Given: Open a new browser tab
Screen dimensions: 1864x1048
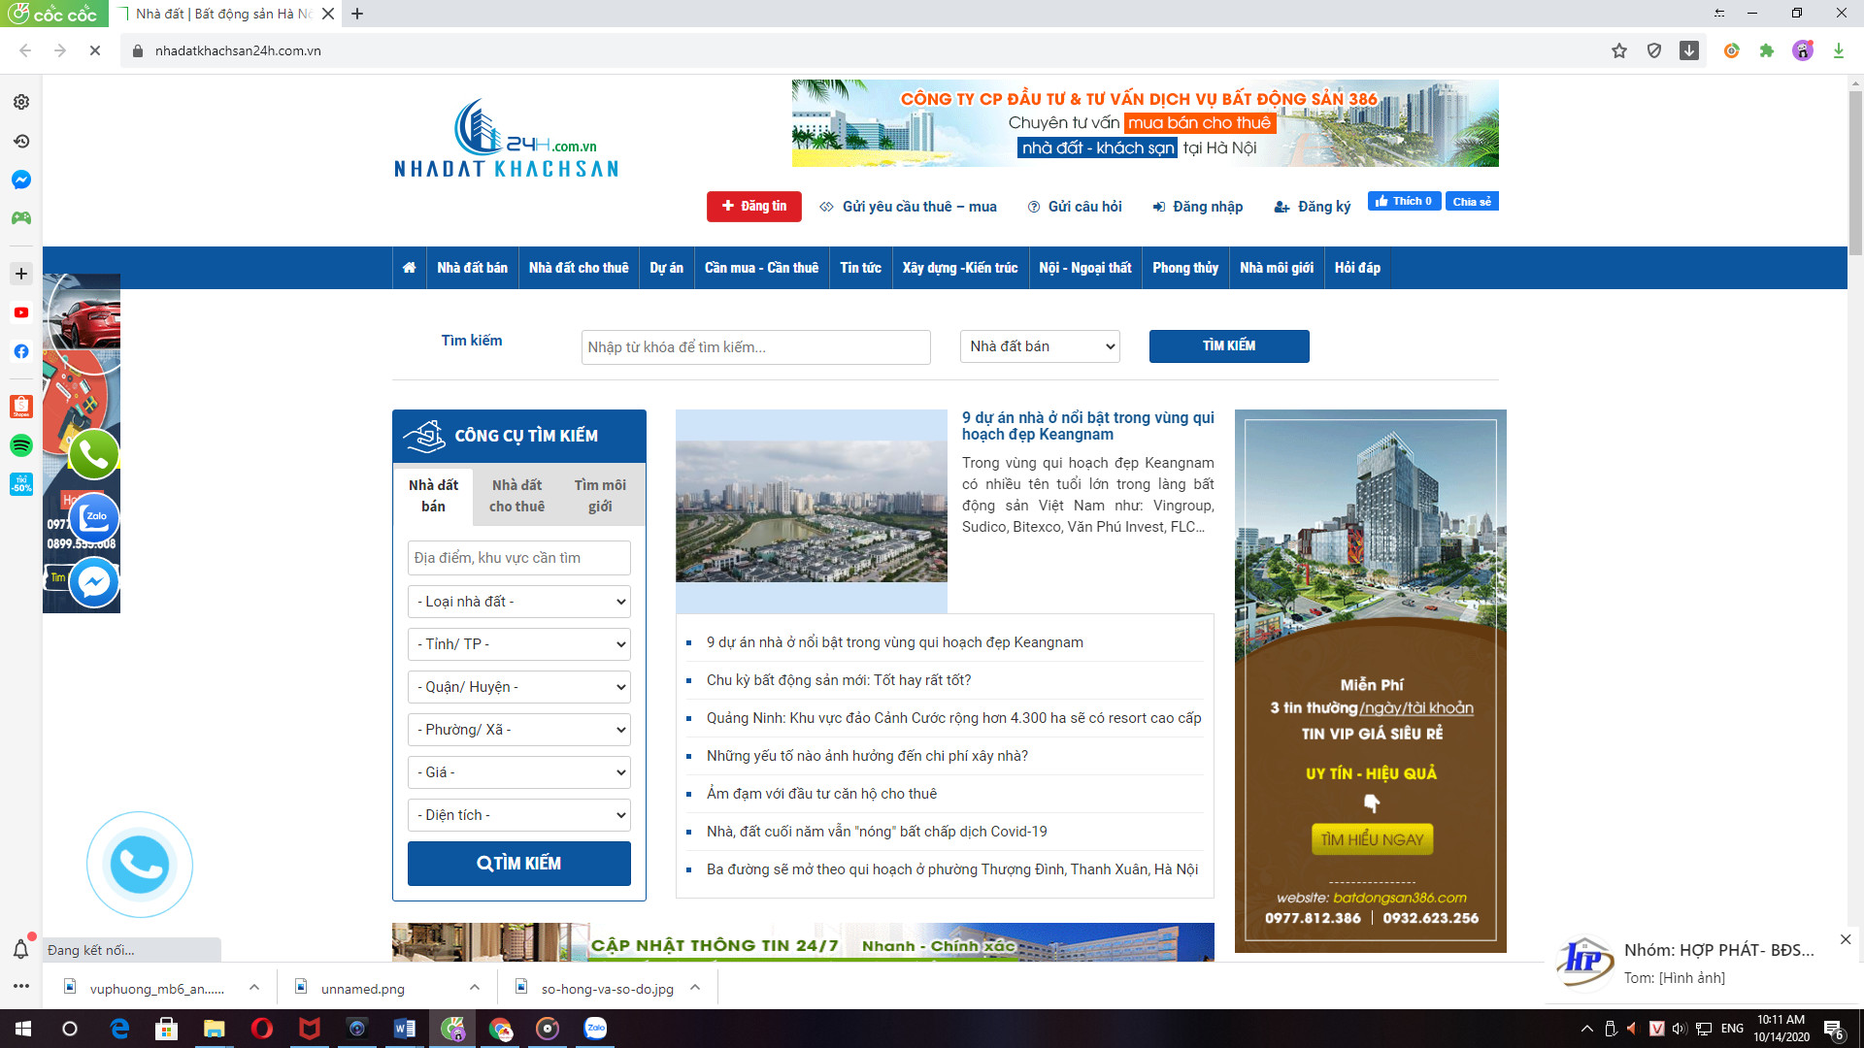Looking at the screenshot, I should click(357, 14).
